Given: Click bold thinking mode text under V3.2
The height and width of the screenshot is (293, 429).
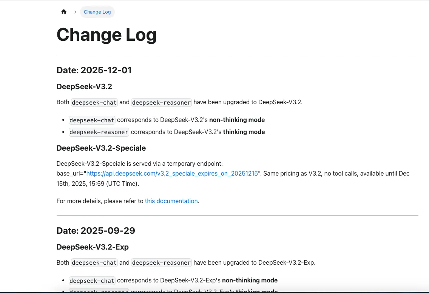Looking at the screenshot, I should click(x=244, y=132).
